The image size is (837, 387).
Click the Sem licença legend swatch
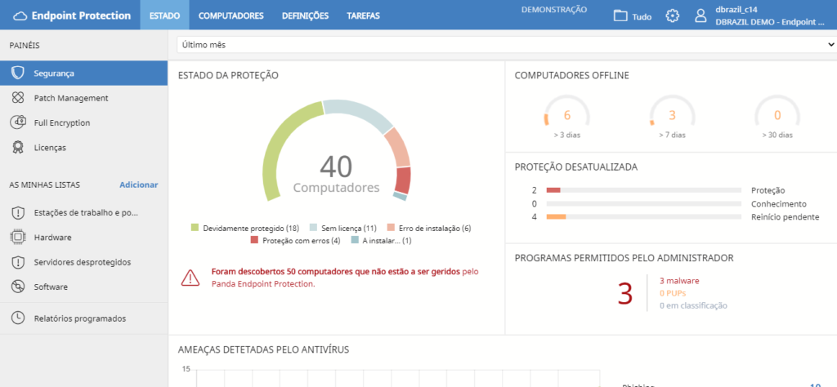pyautogui.click(x=314, y=228)
